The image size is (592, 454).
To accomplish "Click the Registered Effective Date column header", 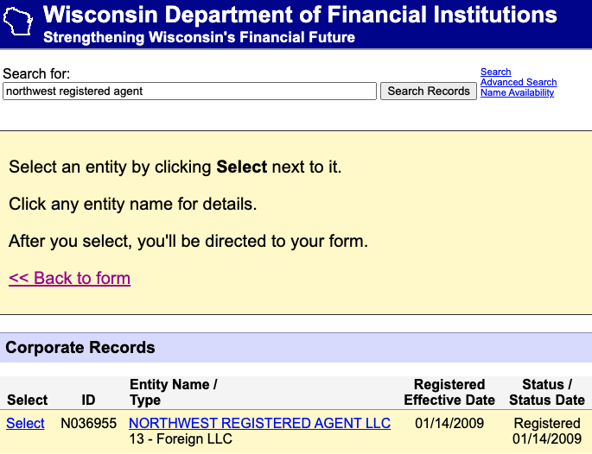I will pos(449,392).
